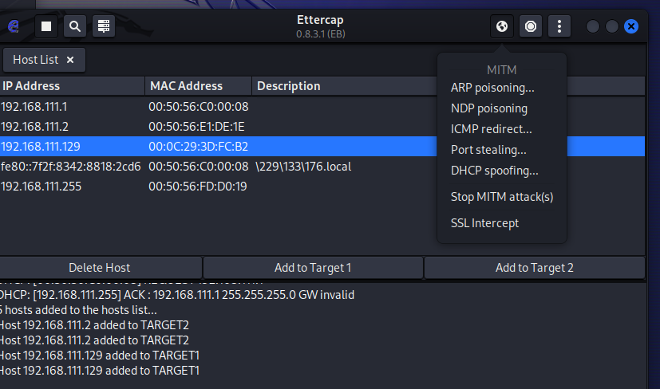Screen dimensions: 660x389
Task: Maximize the Ettercap window using second round button
Action: point(611,26)
